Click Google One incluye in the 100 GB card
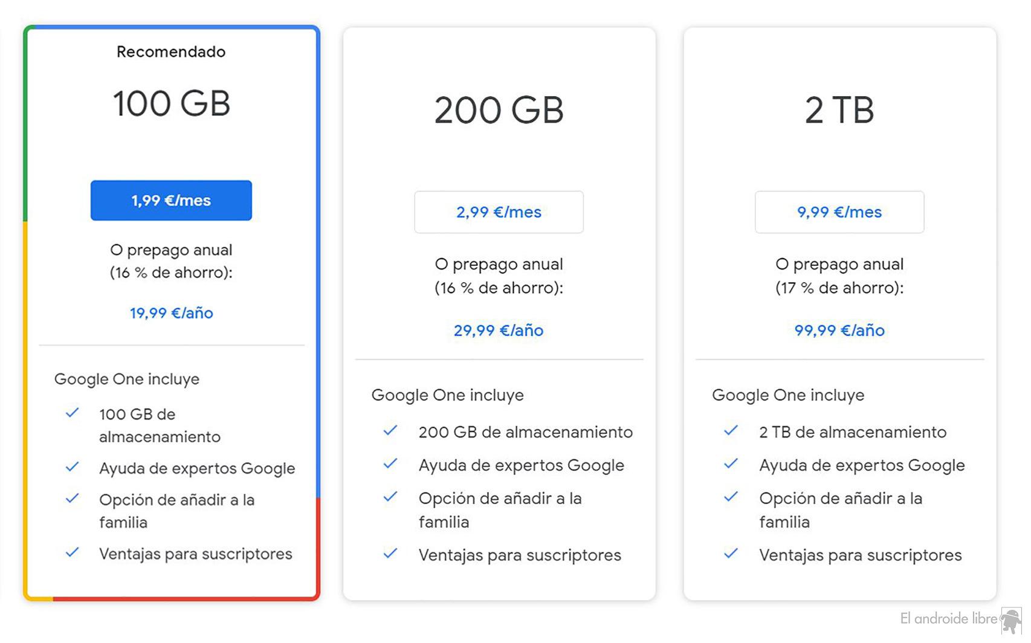1031x643 pixels. [127, 379]
